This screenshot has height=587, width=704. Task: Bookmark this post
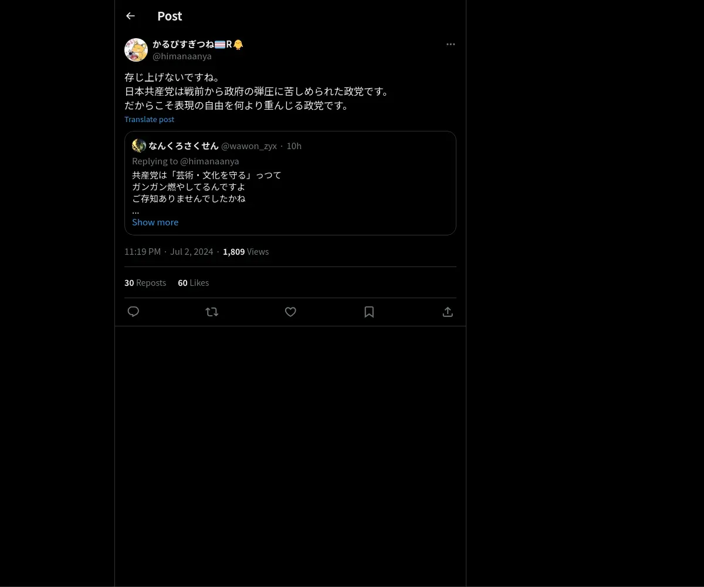(x=369, y=312)
